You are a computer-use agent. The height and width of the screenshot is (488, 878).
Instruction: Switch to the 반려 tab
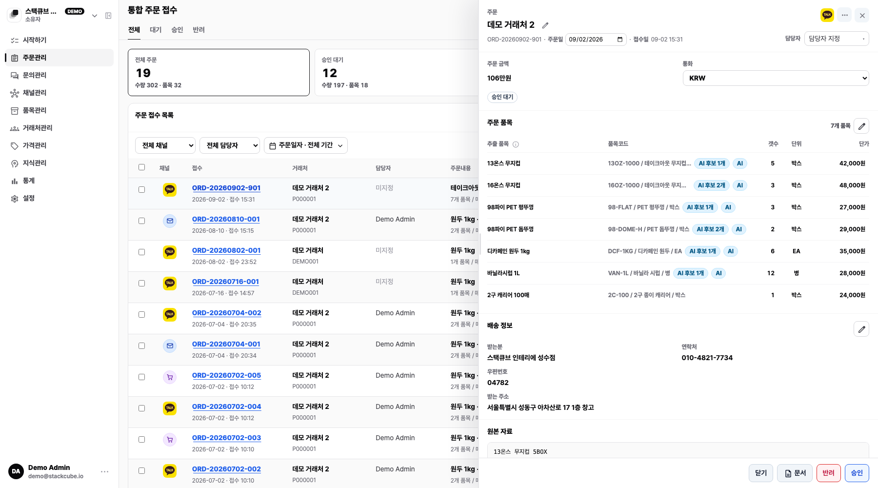pos(199,30)
